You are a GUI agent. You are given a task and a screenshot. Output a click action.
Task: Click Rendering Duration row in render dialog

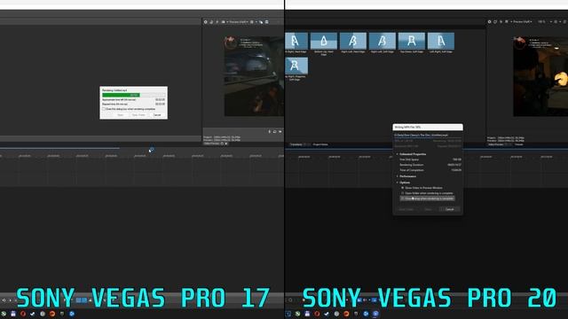430,165
